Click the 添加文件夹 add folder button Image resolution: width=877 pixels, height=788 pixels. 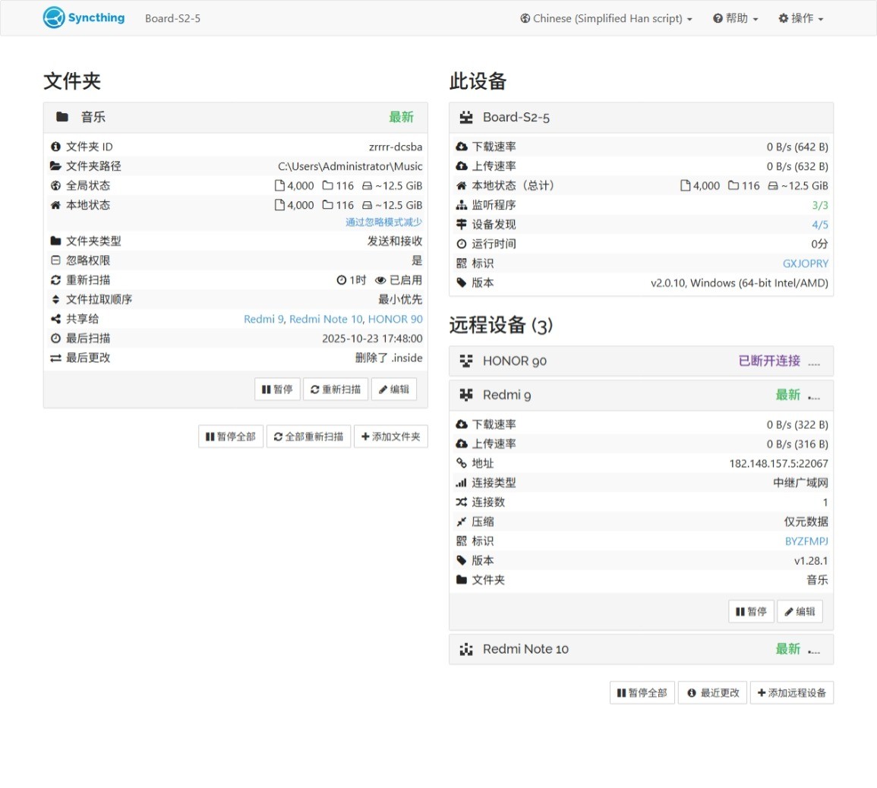point(390,437)
